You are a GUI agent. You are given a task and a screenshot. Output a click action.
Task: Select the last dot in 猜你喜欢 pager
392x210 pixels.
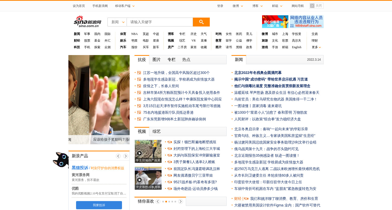(175, 202)
